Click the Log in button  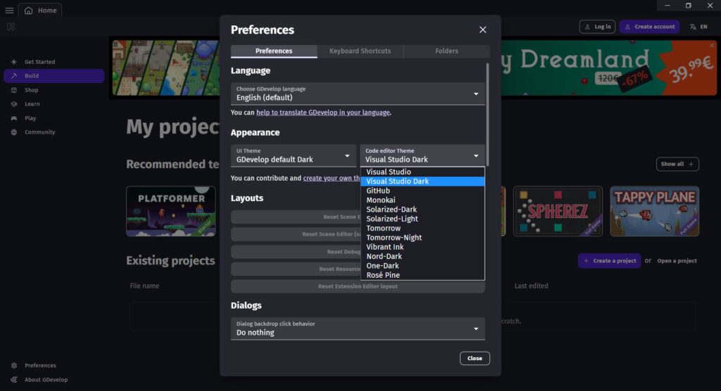pos(597,27)
